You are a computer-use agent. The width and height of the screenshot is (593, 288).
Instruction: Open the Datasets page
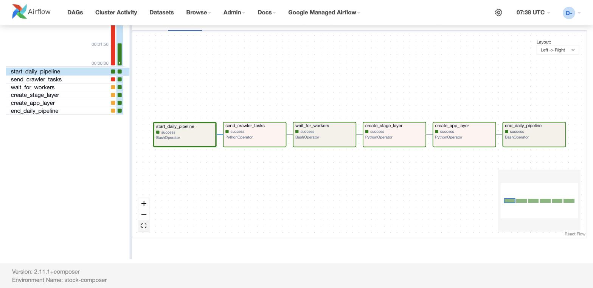coord(161,12)
